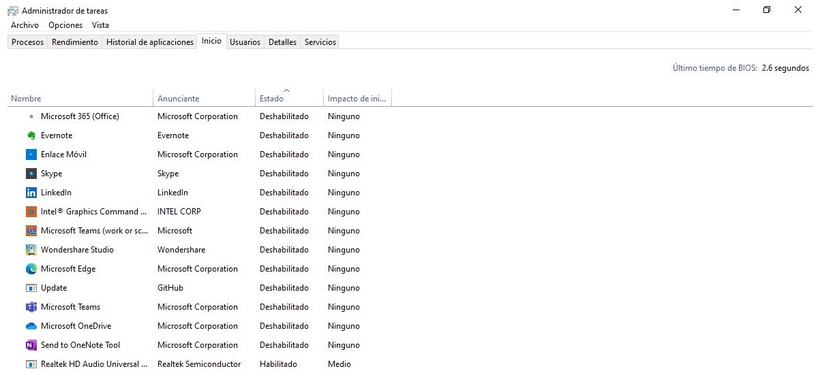Screen dimensions: 820x373
Task: Click the Skype startup icon
Action: (x=31, y=174)
